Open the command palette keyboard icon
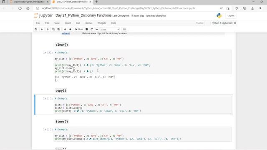The height and width of the screenshot is (150, 267). (x=124, y=29)
